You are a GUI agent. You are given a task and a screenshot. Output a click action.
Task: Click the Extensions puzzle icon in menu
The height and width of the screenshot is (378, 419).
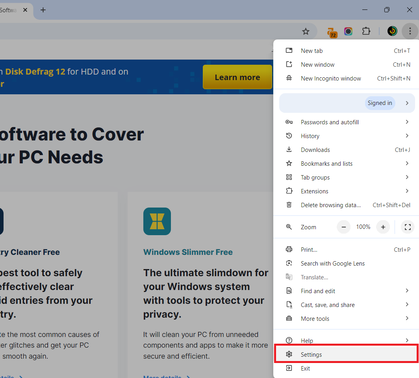coord(289,191)
